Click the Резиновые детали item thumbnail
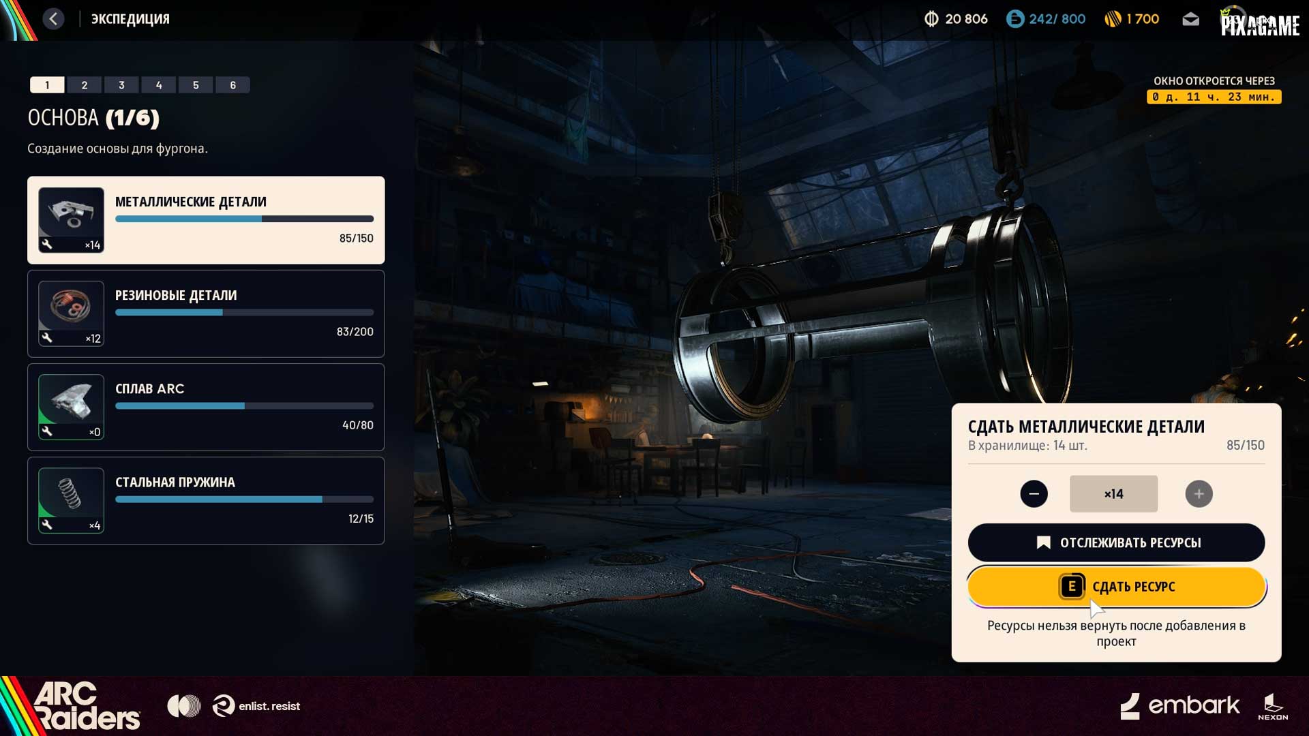1309x736 pixels. [x=71, y=313]
